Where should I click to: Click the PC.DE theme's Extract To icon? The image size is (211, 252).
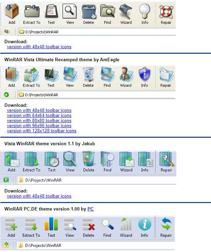(31, 224)
